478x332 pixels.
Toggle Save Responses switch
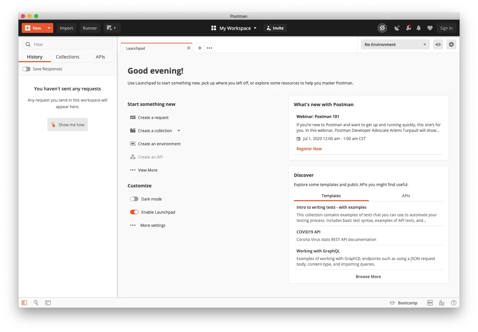(x=26, y=69)
